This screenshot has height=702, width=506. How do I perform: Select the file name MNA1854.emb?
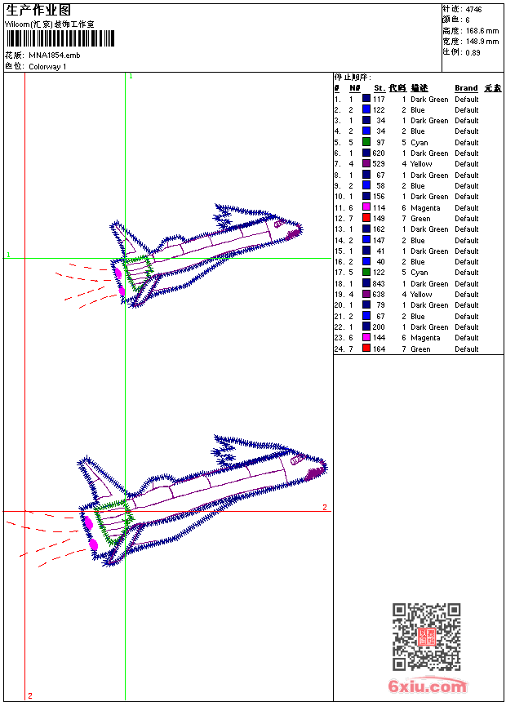coord(54,56)
